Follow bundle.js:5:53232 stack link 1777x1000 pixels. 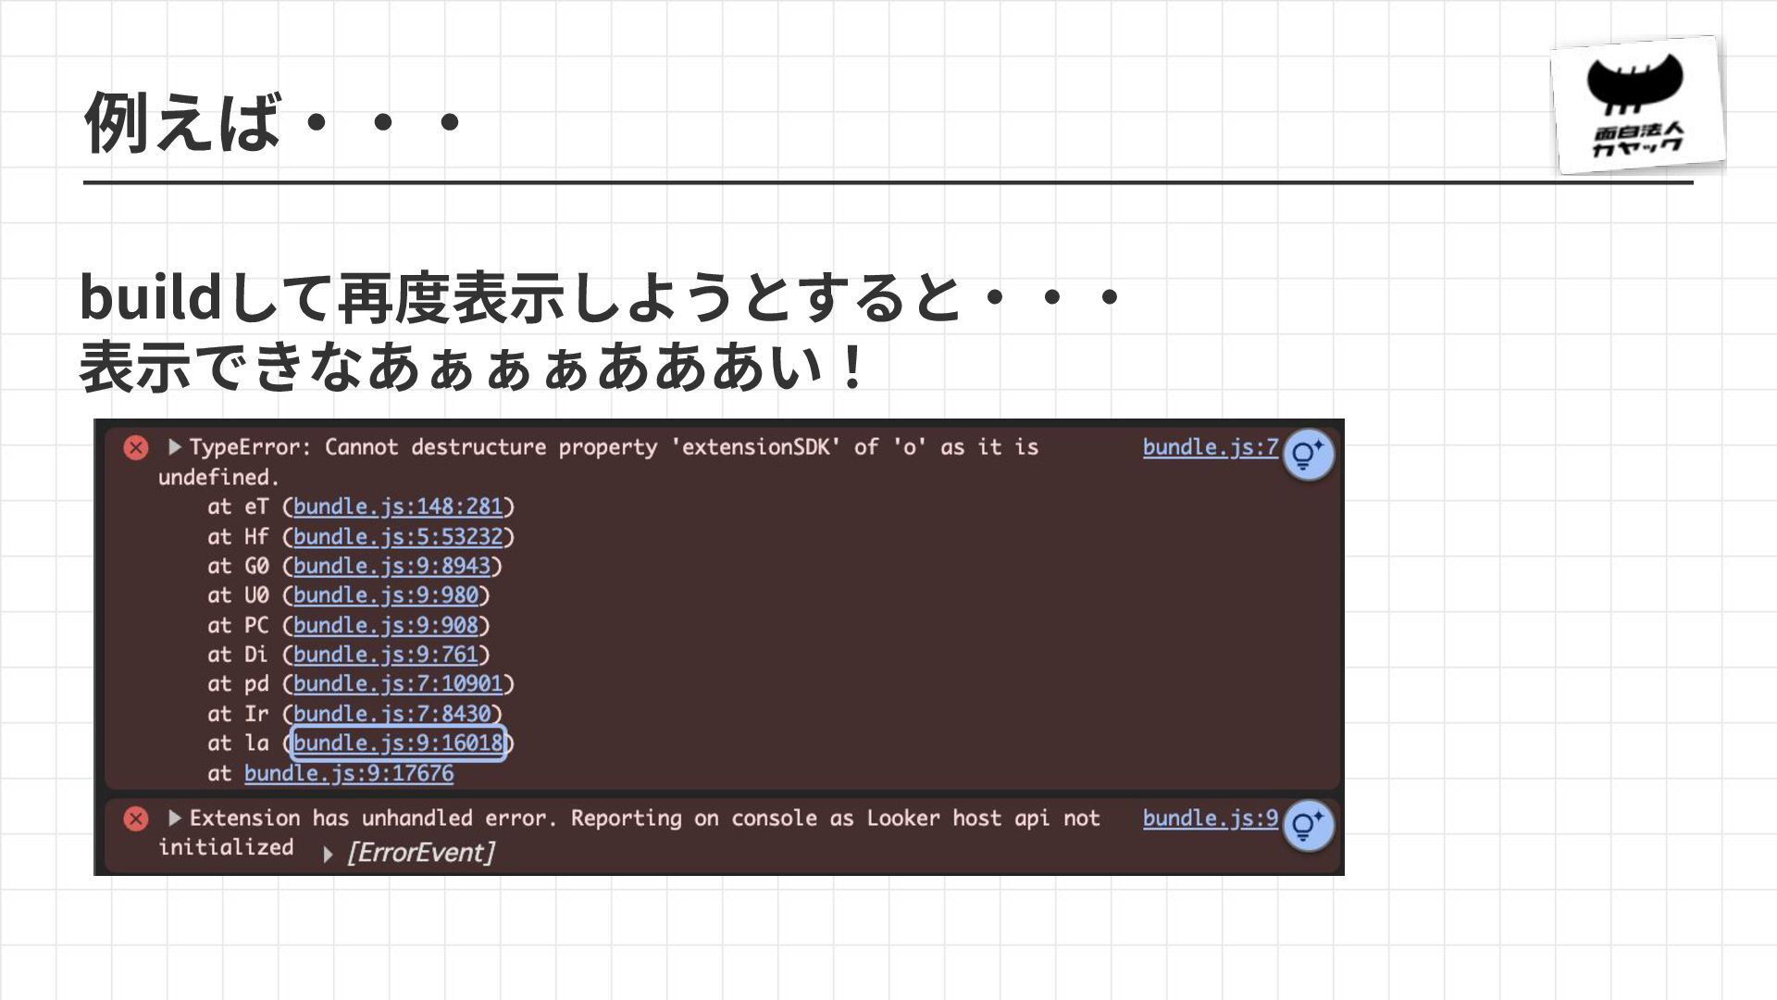click(x=398, y=536)
